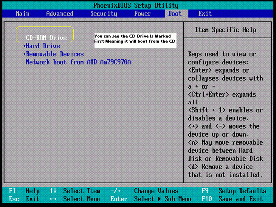Click help text 'Keys used to view or'
Screen dimensions: 276x207
[222, 54]
